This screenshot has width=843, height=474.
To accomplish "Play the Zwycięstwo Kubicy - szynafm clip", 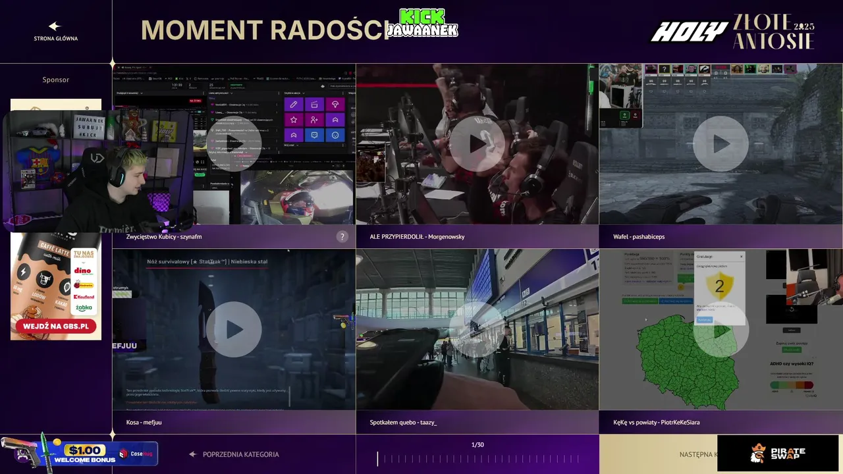I will pos(234,144).
